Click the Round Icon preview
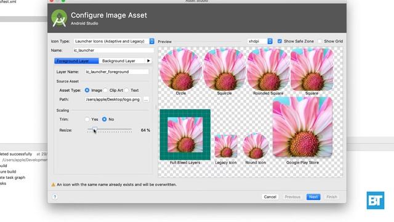This screenshot has height=222, width=394. click(255, 147)
